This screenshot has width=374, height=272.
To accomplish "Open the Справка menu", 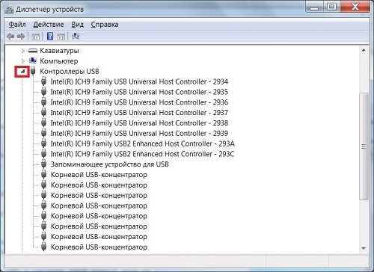I will [x=105, y=25].
